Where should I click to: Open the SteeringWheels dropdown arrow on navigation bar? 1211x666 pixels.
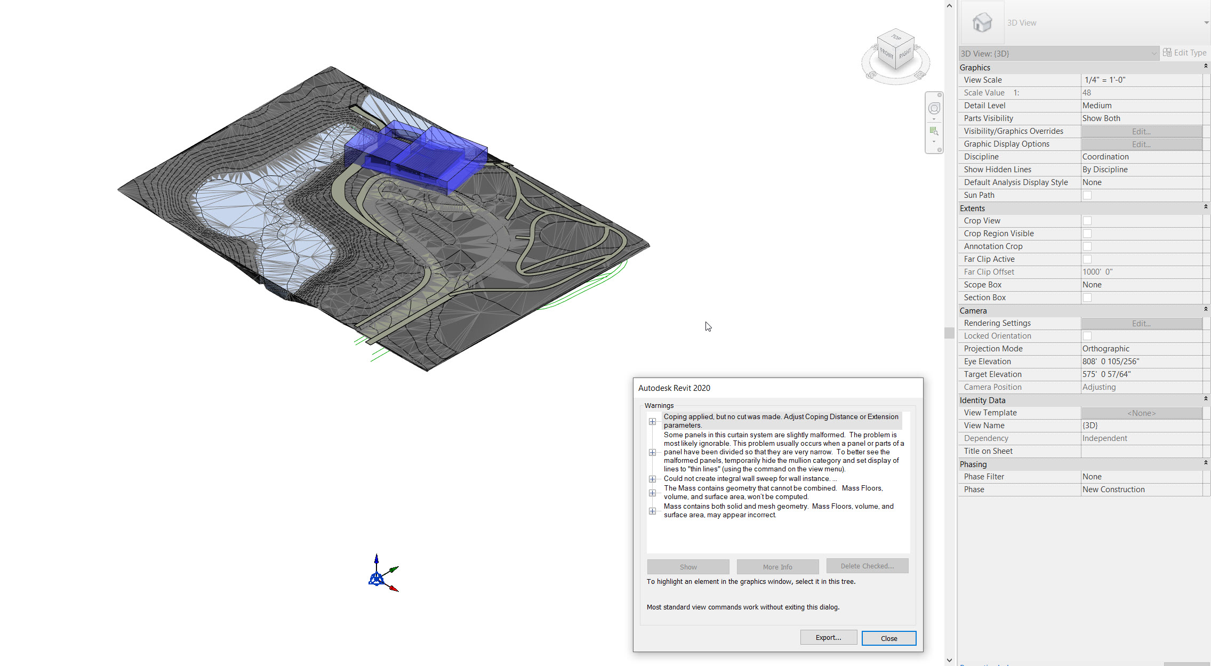[934, 119]
